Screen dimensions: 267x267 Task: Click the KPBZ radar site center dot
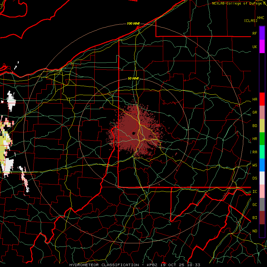[134, 133]
